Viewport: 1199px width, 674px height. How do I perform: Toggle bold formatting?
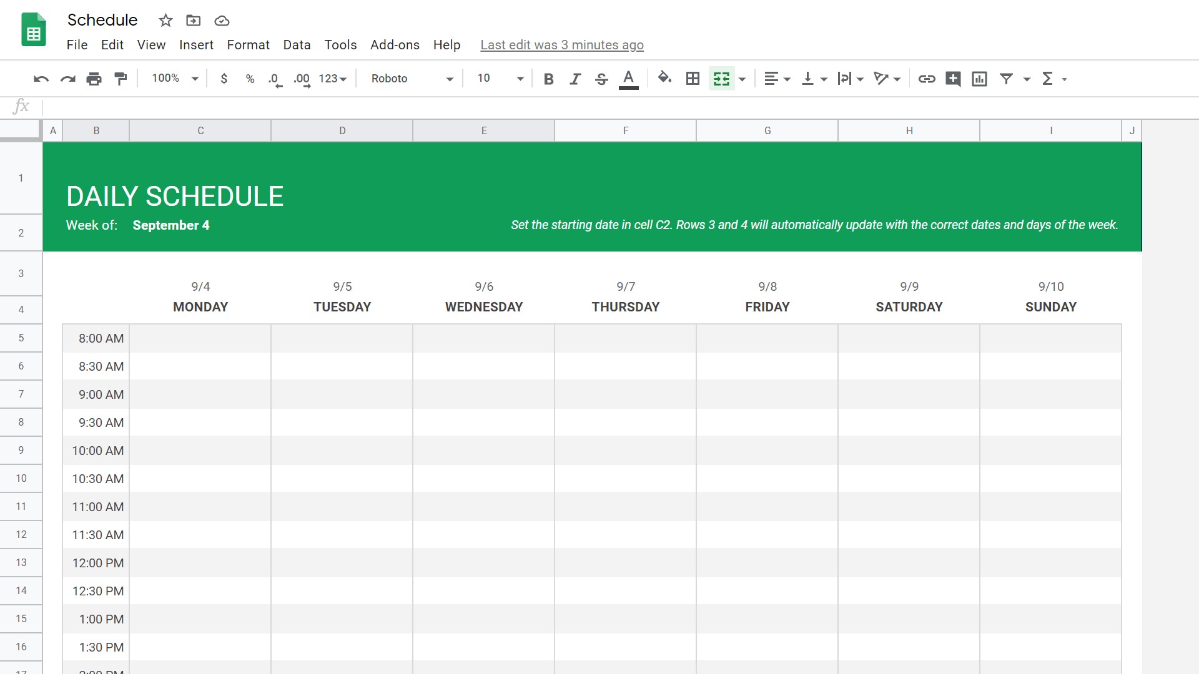click(x=548, y=79)
